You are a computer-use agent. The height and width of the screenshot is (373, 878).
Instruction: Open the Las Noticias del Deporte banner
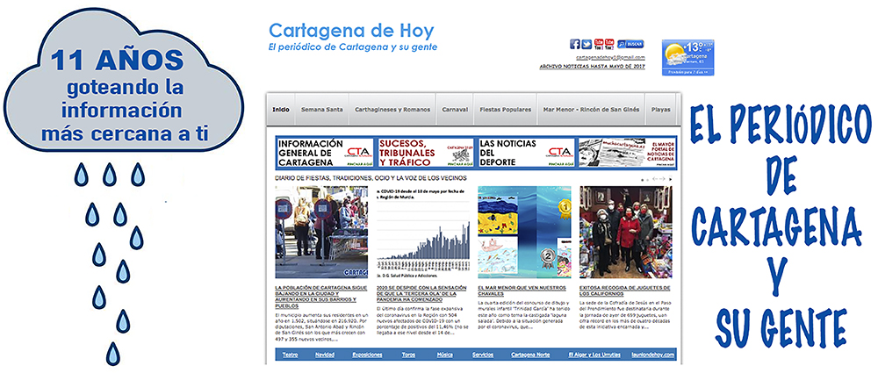(x=526, y=153)
